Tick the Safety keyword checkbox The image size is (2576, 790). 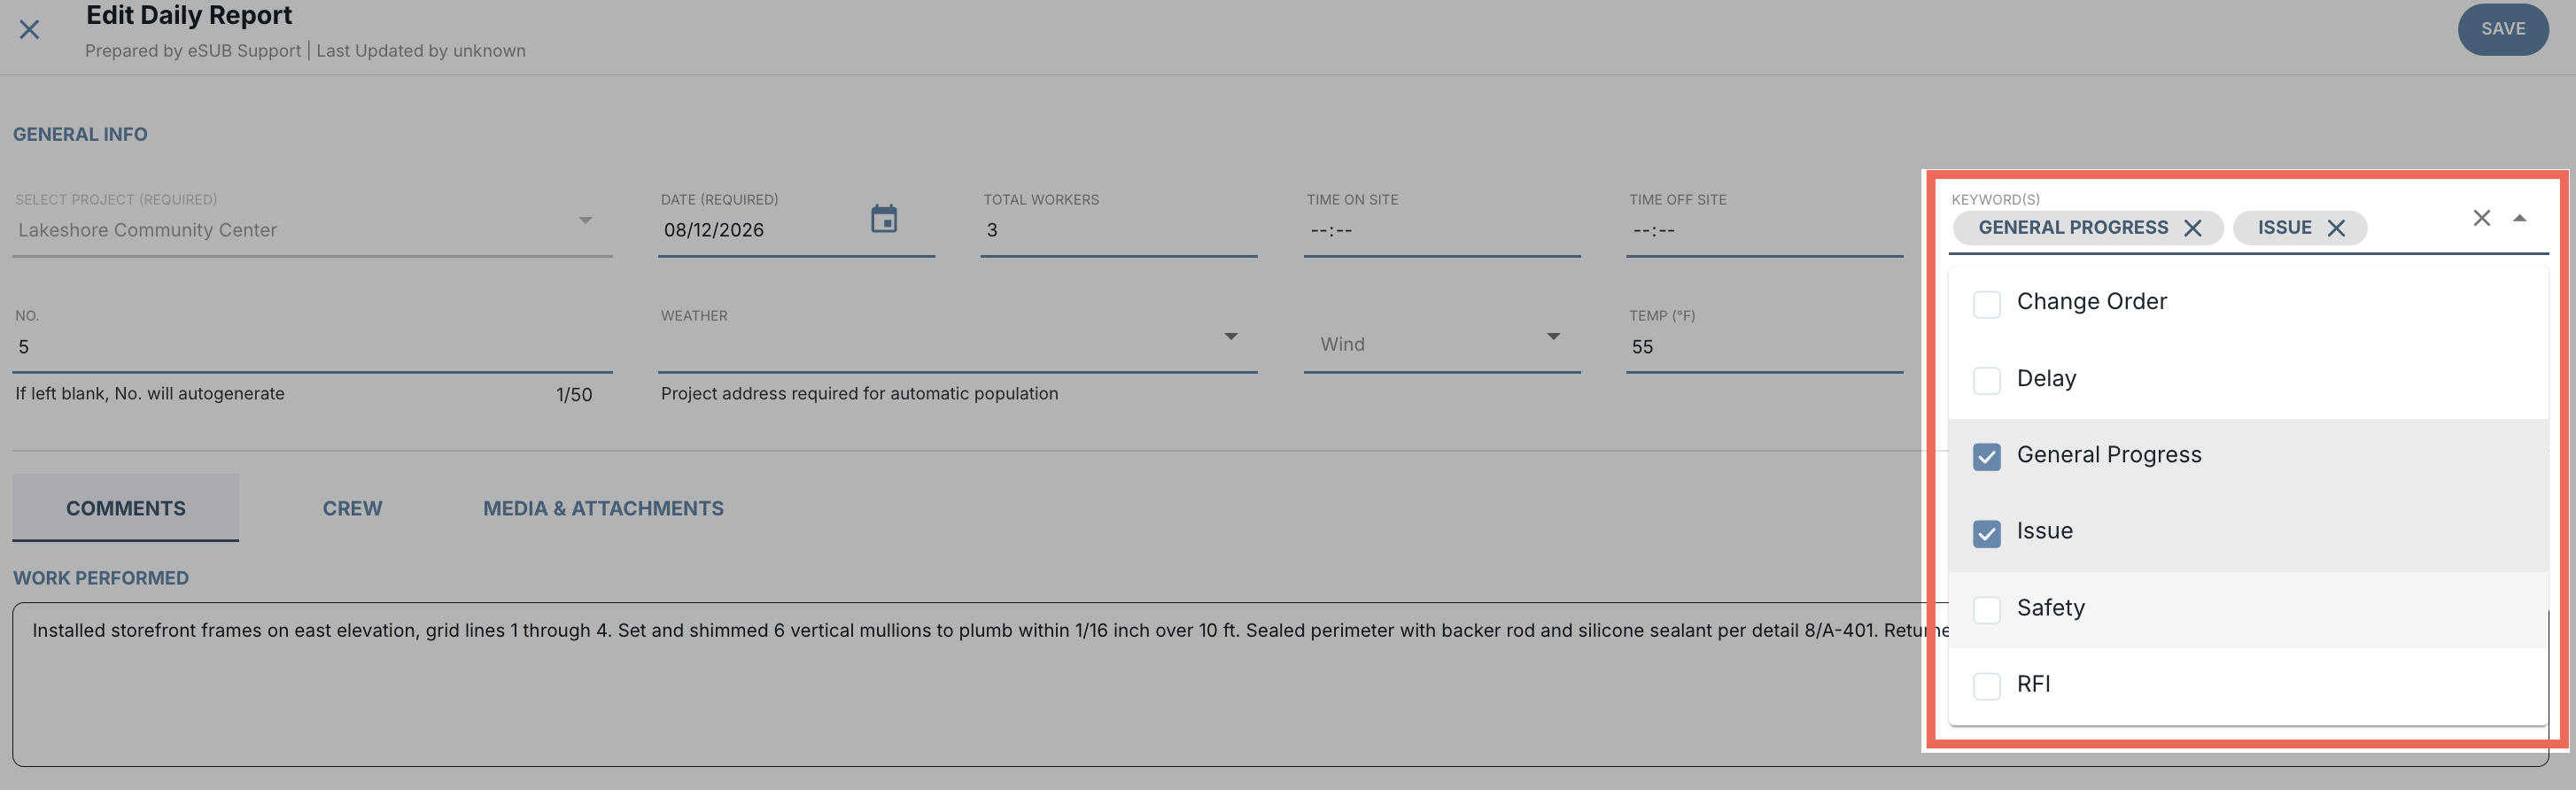[1987, 610]
